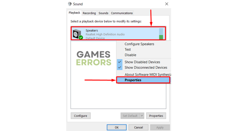Image resolution: width=237 pixels, height=131 pixels.
Task: Click the green default device checkmark badge
Action: [x=81, y=37]
